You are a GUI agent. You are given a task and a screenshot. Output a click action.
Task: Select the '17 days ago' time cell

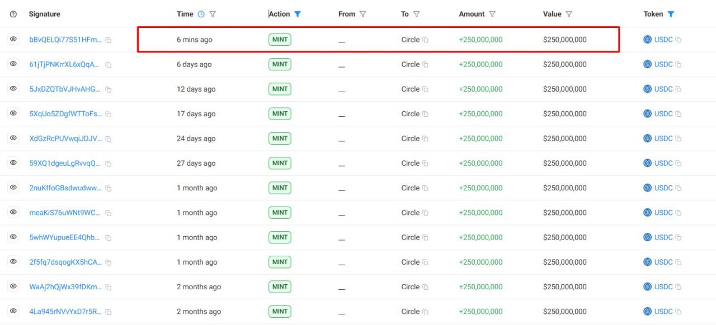(196, 114)
